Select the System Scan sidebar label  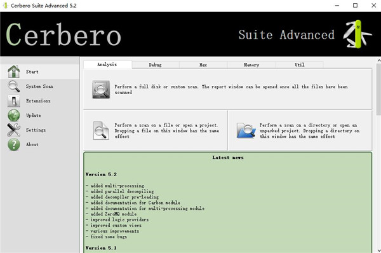point(39,86)
